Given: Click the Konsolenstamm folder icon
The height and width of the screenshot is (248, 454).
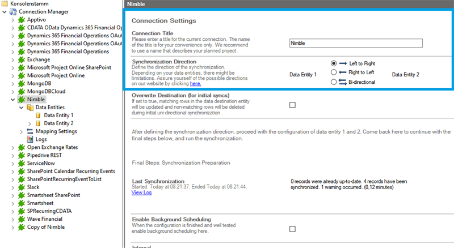Looking at the screenshot, I should 5,3.
